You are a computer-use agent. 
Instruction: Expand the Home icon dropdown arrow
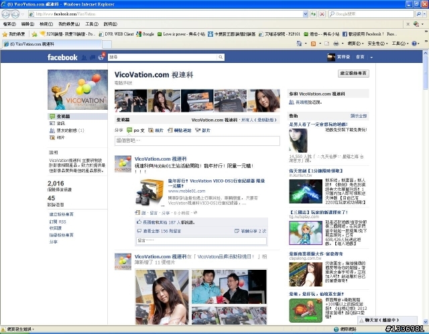(x=306, y=44)
